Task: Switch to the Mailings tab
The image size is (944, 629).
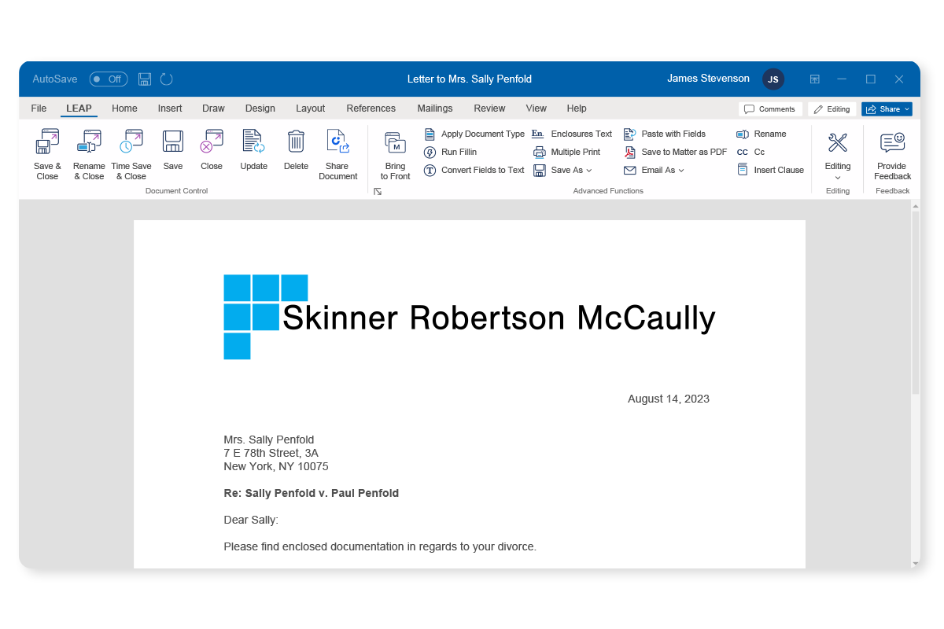Action: [435, 109]
